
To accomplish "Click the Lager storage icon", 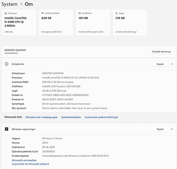I will [117, 13].
